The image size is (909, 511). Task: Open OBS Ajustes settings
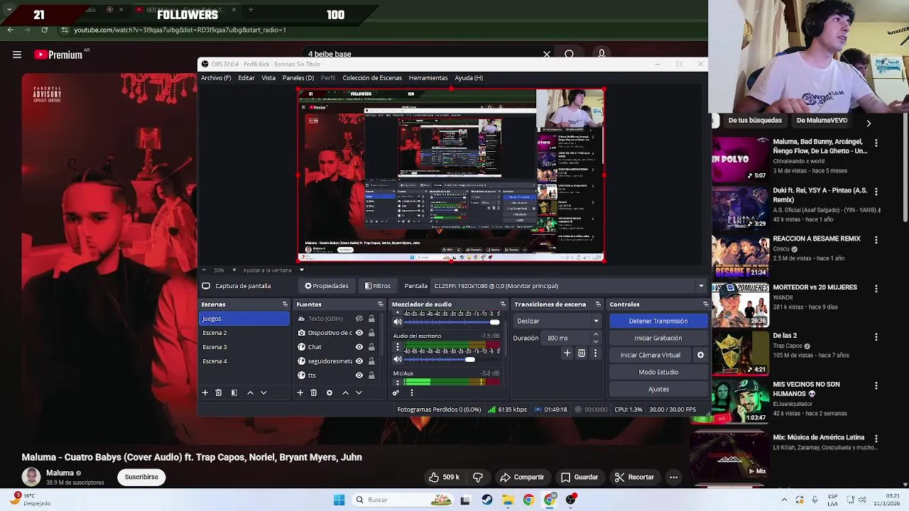(658, 389)
